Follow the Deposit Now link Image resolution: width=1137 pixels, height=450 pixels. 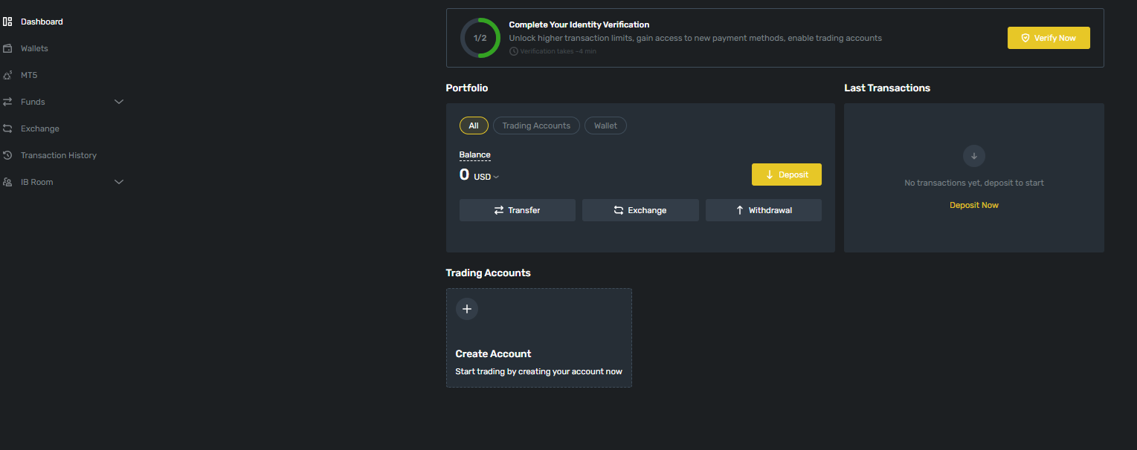point(974,205)
